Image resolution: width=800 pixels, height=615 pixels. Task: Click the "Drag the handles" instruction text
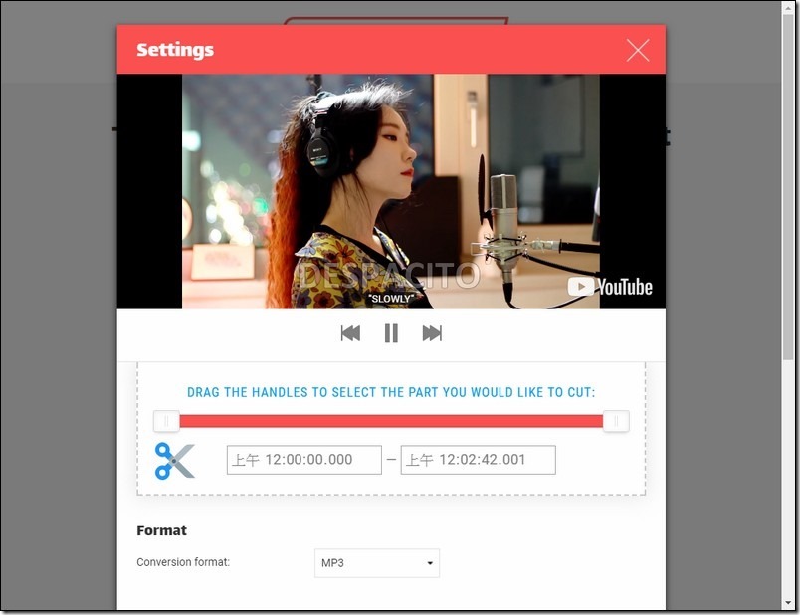coord(391,392)
